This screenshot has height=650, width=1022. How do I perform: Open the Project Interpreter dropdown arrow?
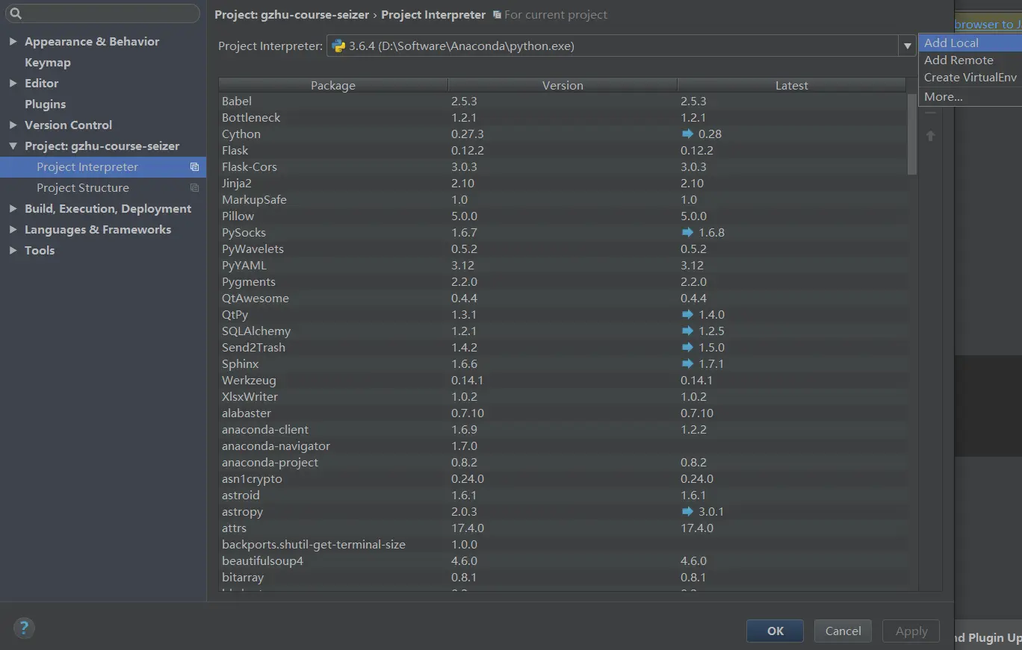point(907,46)
